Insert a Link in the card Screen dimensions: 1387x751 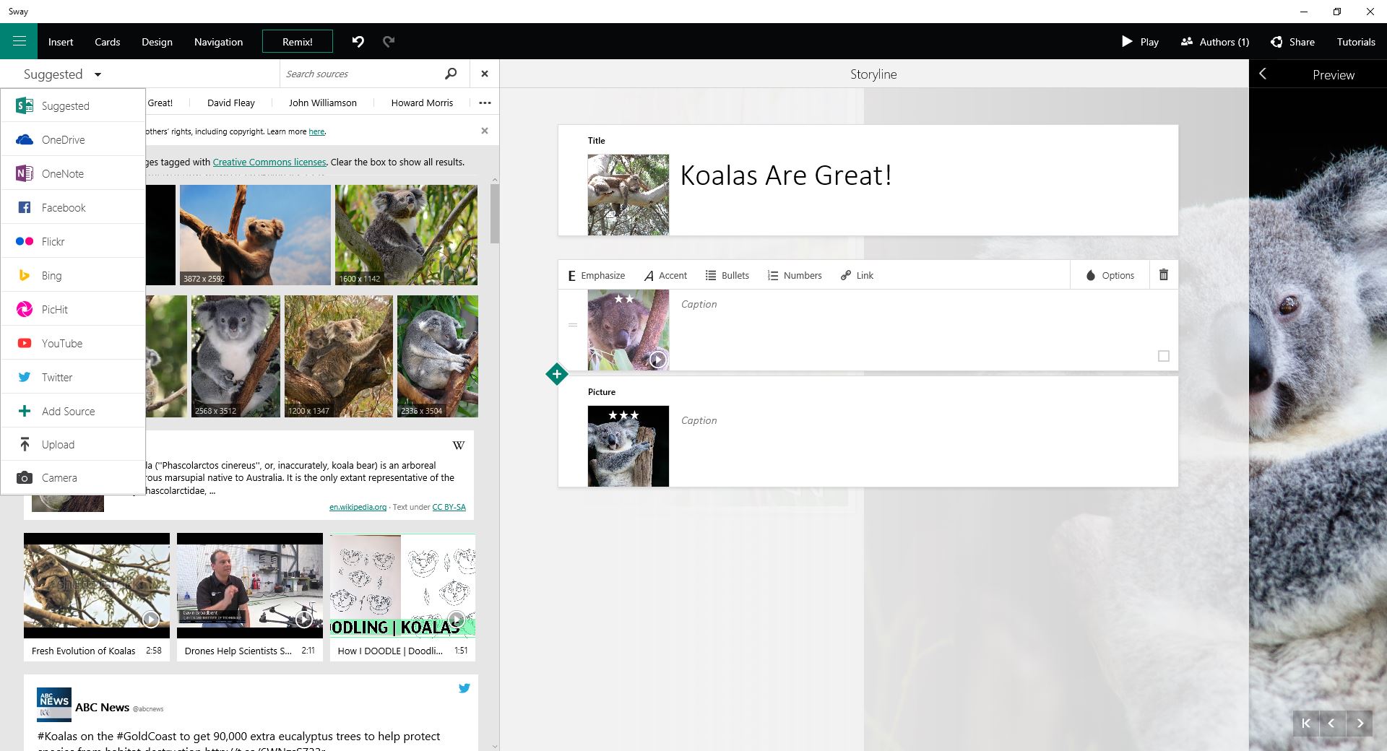[x=857, y=275]
